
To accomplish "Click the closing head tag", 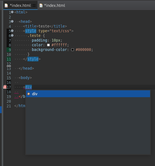I will (x=26, y=68).
